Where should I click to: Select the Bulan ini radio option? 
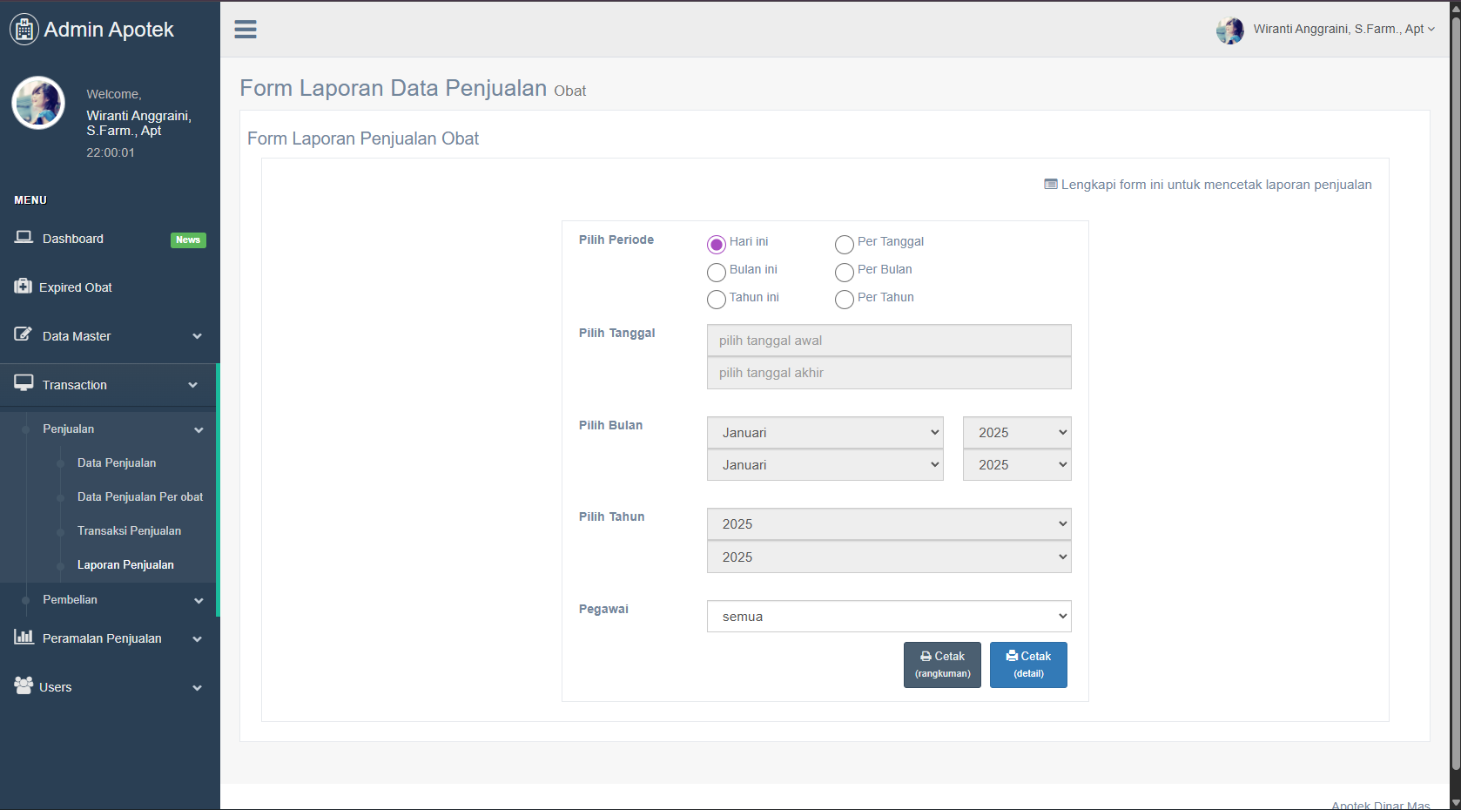tap(717, 273)
